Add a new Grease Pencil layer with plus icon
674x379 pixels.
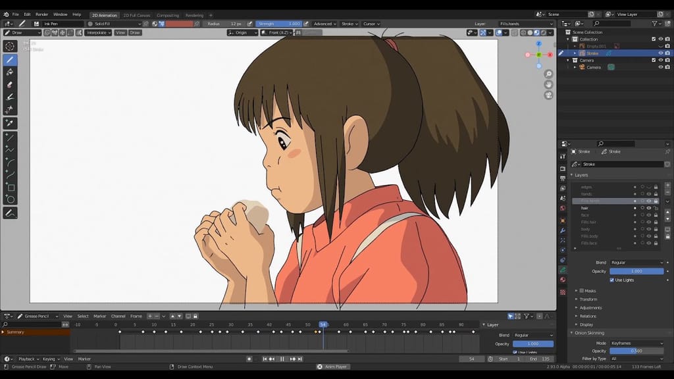(667, 186)
